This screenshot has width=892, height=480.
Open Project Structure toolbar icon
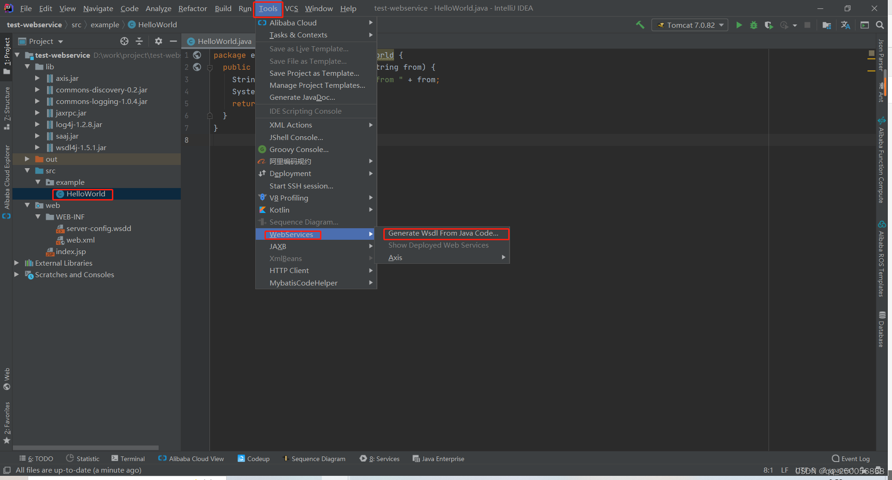pos(827,25)
